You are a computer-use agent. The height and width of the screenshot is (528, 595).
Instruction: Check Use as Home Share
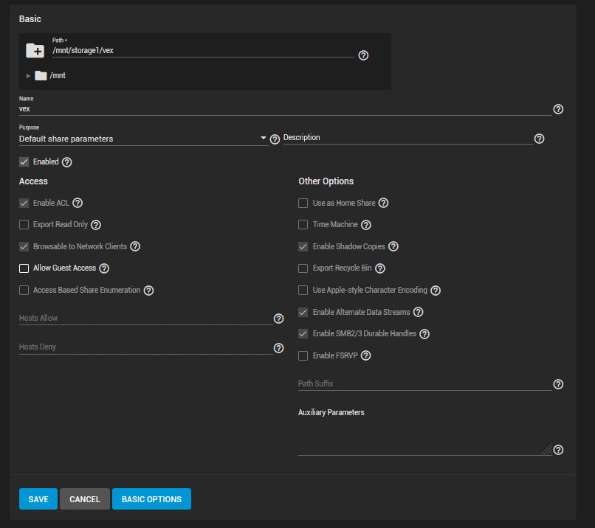[x=303, y=204]
